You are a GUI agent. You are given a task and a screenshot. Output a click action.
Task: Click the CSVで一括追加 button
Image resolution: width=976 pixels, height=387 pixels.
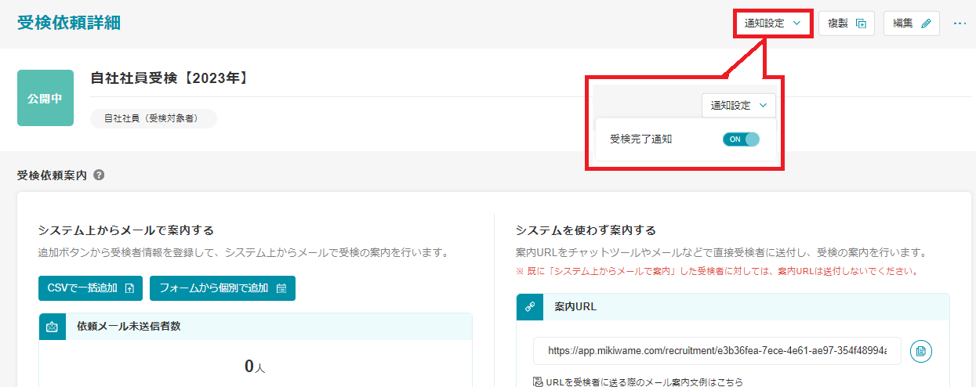(x=90, y=288)
